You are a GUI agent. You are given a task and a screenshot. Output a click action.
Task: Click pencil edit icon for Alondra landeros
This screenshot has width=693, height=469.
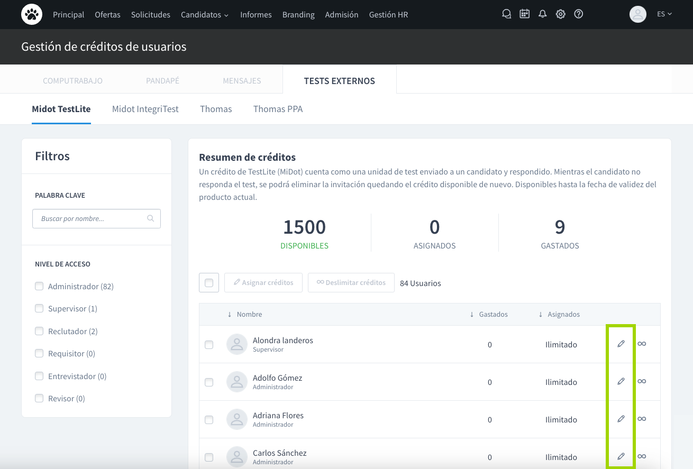(x=621, y=344)
